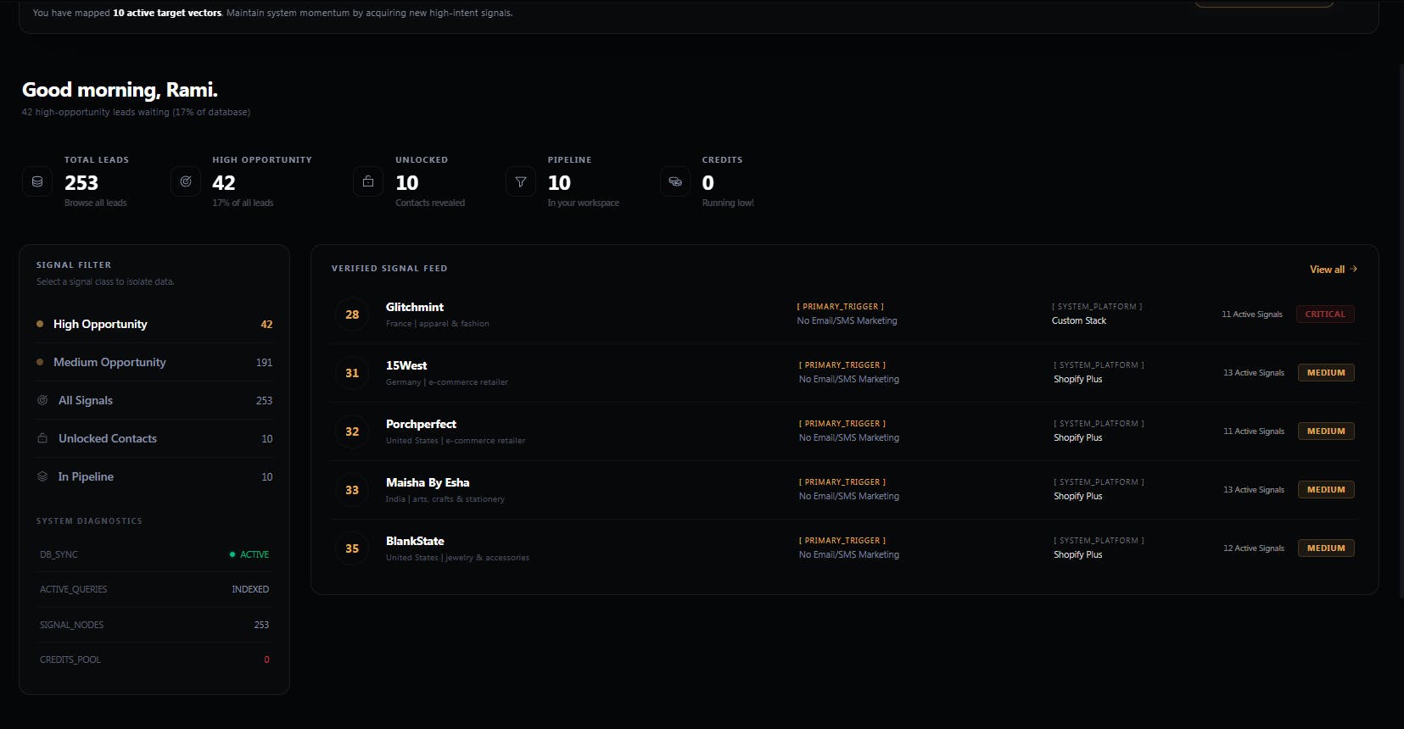Filter by All Signals
1404x729 pixels.
[154, 400]
